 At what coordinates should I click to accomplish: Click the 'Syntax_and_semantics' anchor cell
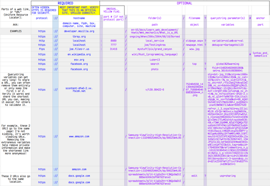(260, 55)
